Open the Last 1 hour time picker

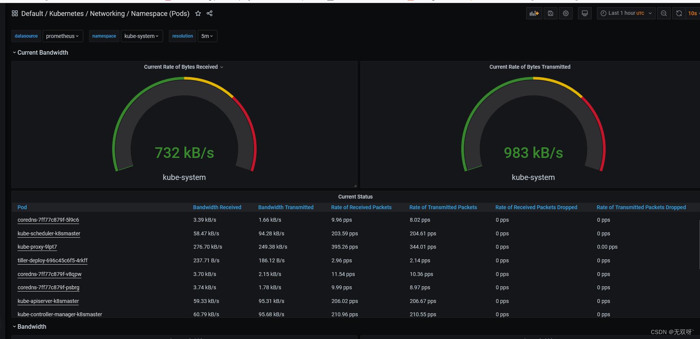[626, 13]
